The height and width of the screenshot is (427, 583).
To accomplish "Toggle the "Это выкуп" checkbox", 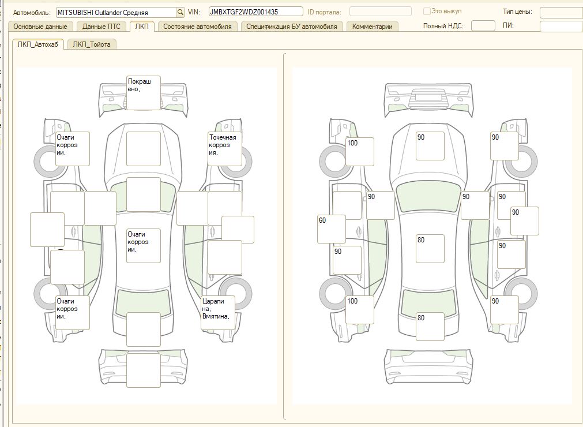I will point(427,12).
